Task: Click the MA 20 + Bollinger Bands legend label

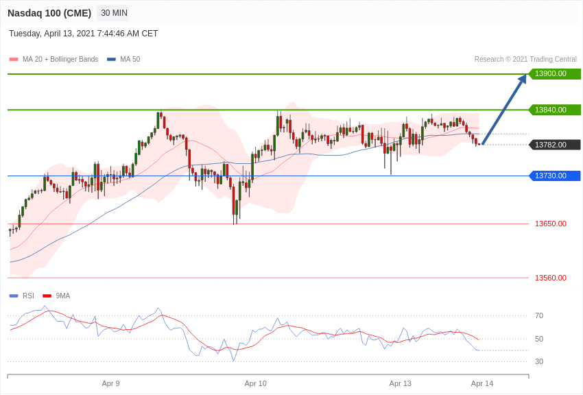Action: 60,59
